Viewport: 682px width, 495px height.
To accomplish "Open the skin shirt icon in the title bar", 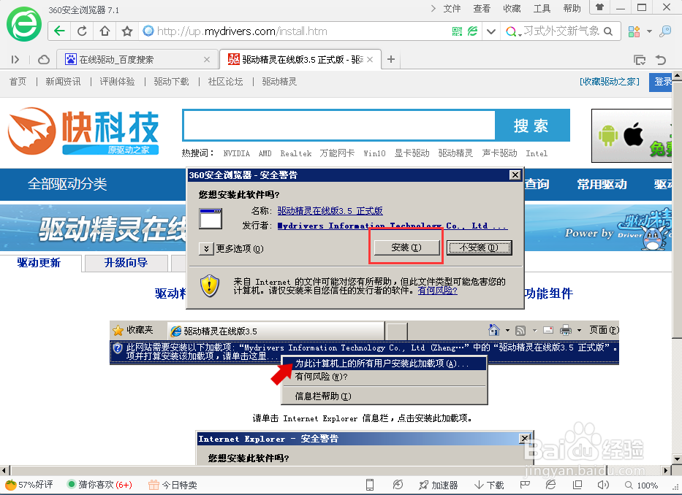I will coord(599,7).
